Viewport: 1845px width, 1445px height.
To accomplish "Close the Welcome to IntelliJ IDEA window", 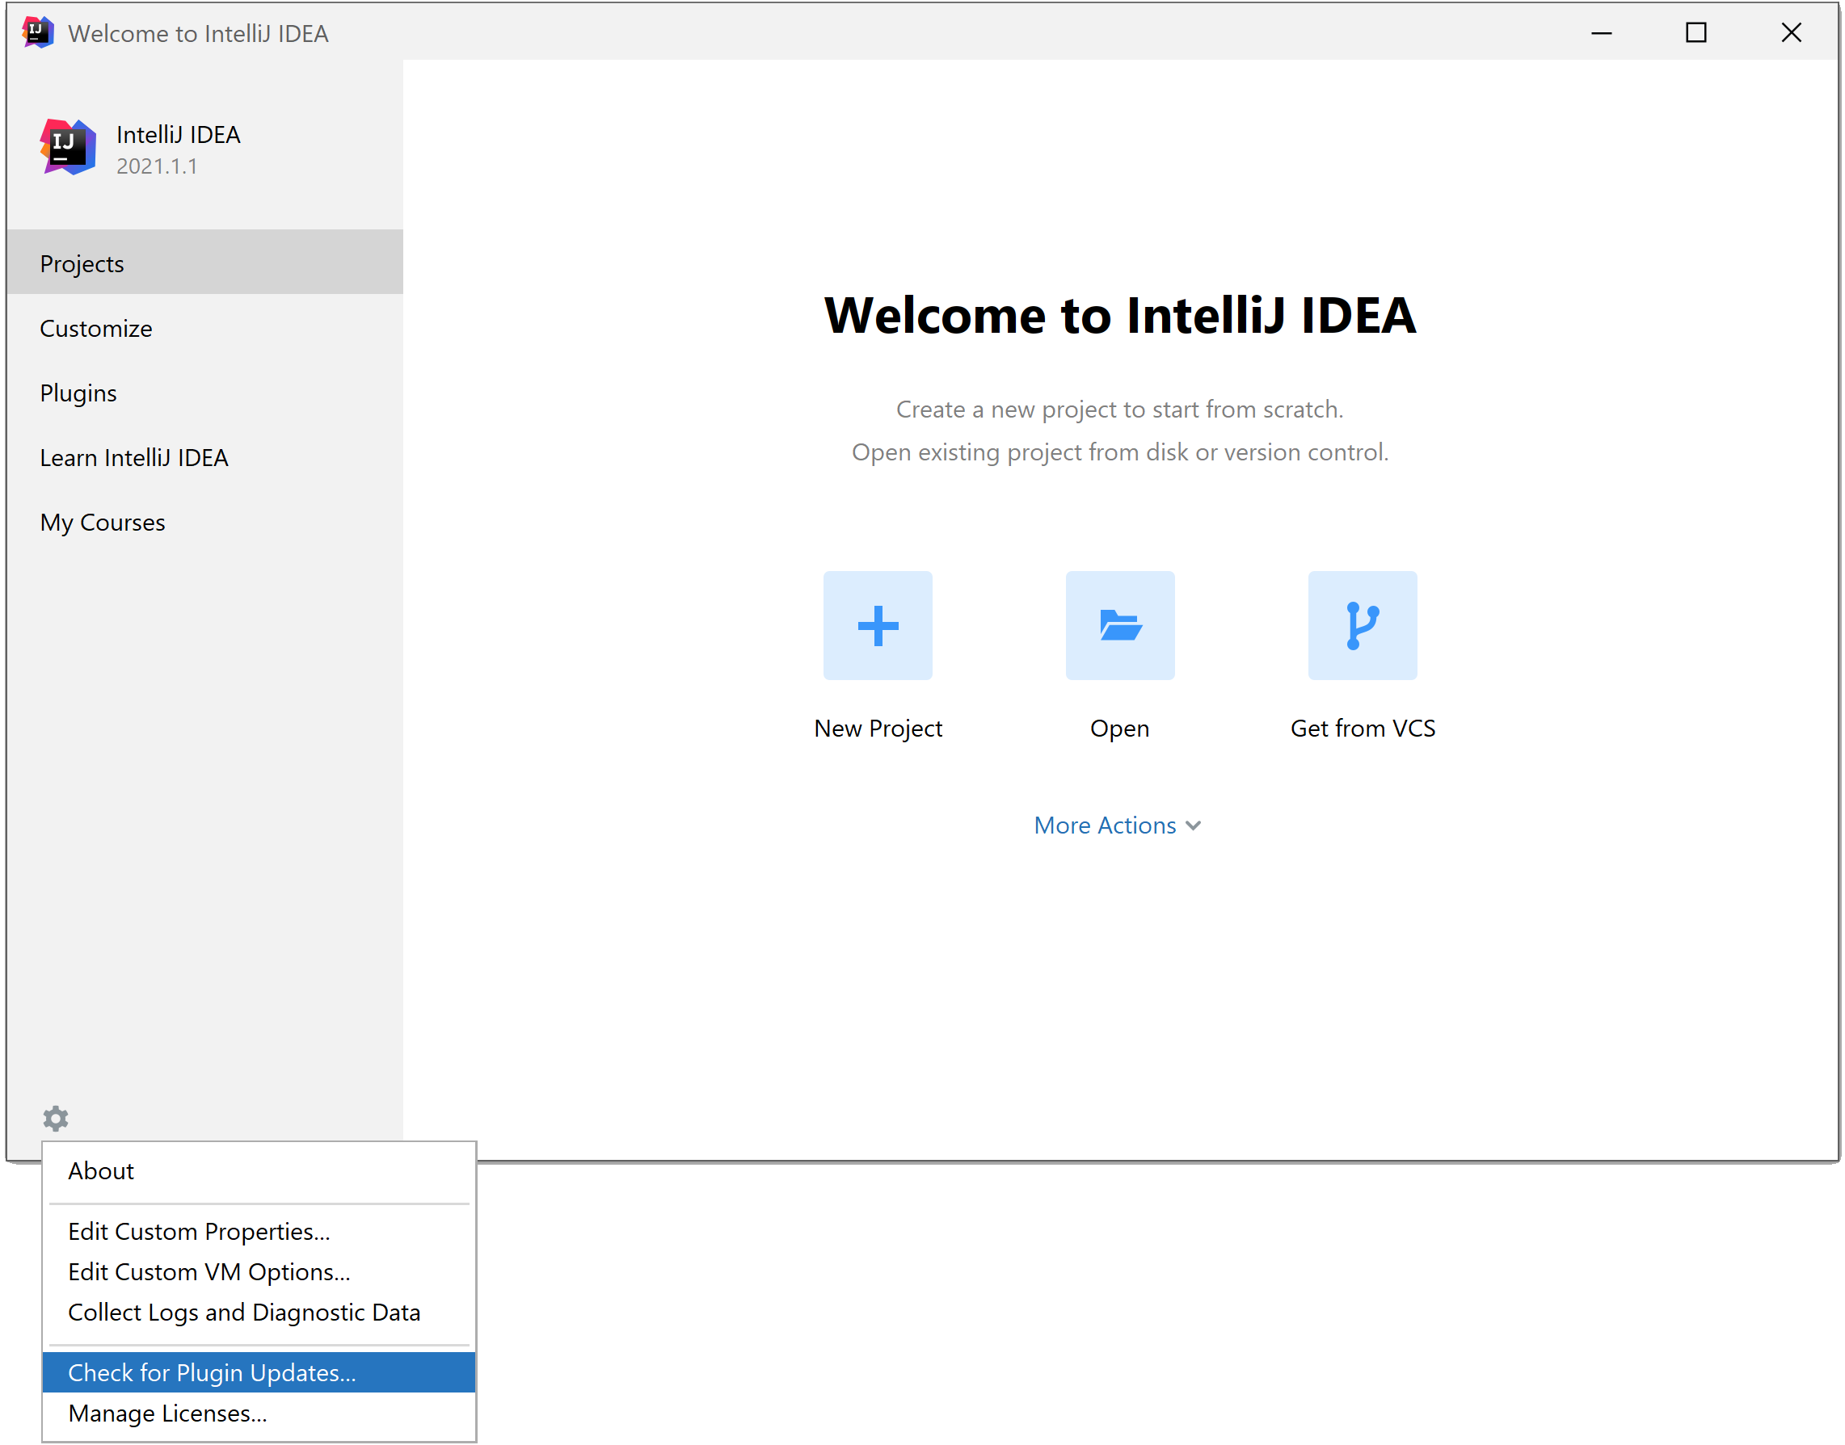I will click(x=1791, y=33).
